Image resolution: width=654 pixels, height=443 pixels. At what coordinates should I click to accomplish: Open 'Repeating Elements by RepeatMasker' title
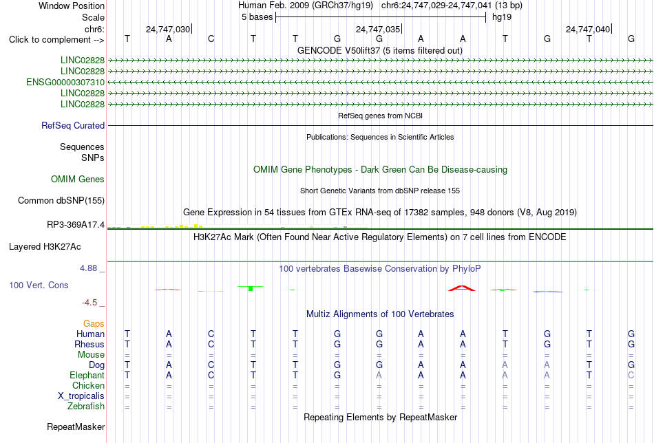tap(380, 418)
